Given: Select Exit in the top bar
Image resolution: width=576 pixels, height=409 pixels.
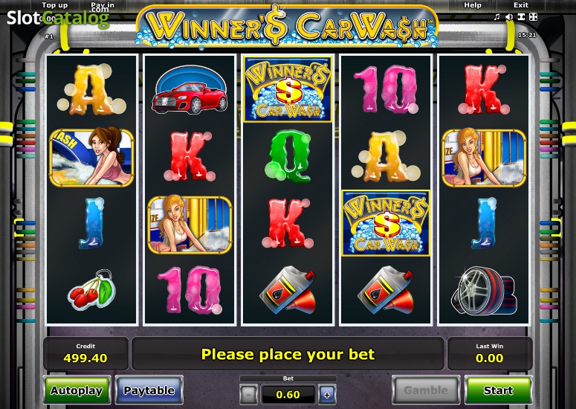Looking at the screenshot, I should click(x=521, y=5).
